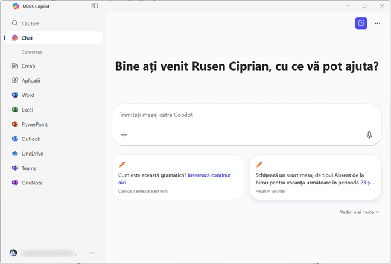Activate the microphone voice input
This screenshot has width=391, height=264.
369,135
